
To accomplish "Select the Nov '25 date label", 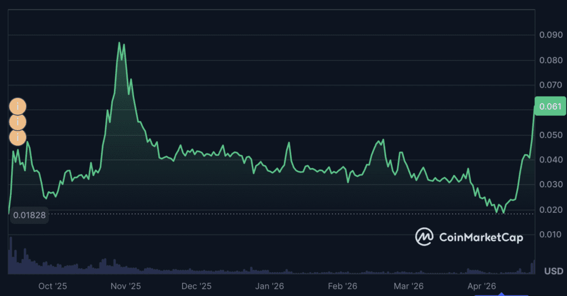I will [127, 286].
